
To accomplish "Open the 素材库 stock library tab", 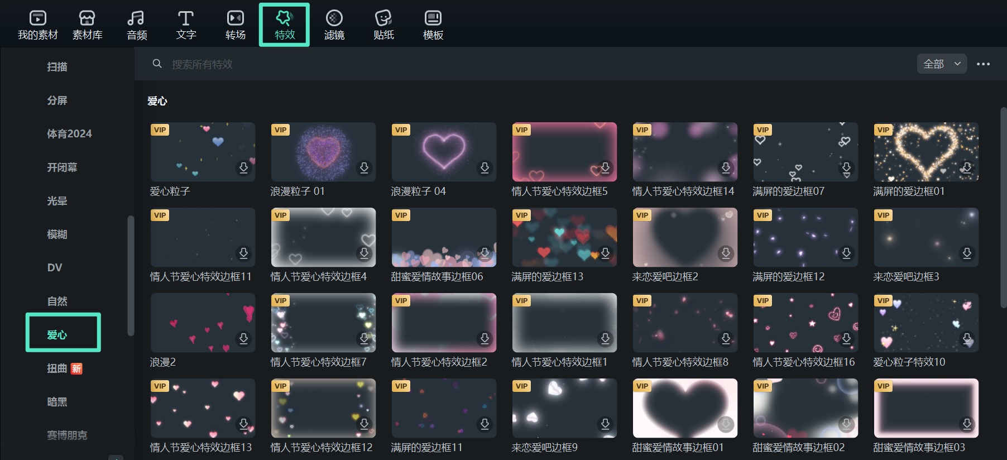I will point(87,25).
